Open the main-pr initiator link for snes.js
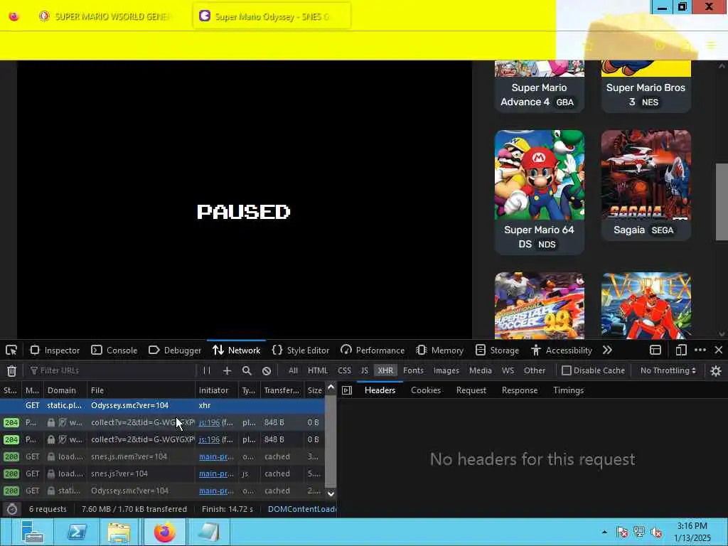The width and height of the screenshot is (728, 546). click(216, 473)
